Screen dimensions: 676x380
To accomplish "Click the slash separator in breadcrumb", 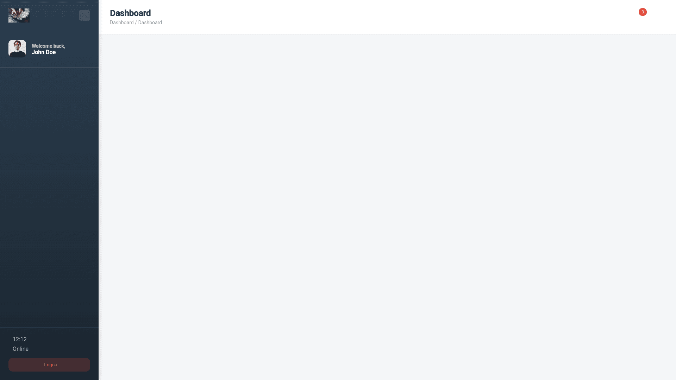I will click(136, 23).
